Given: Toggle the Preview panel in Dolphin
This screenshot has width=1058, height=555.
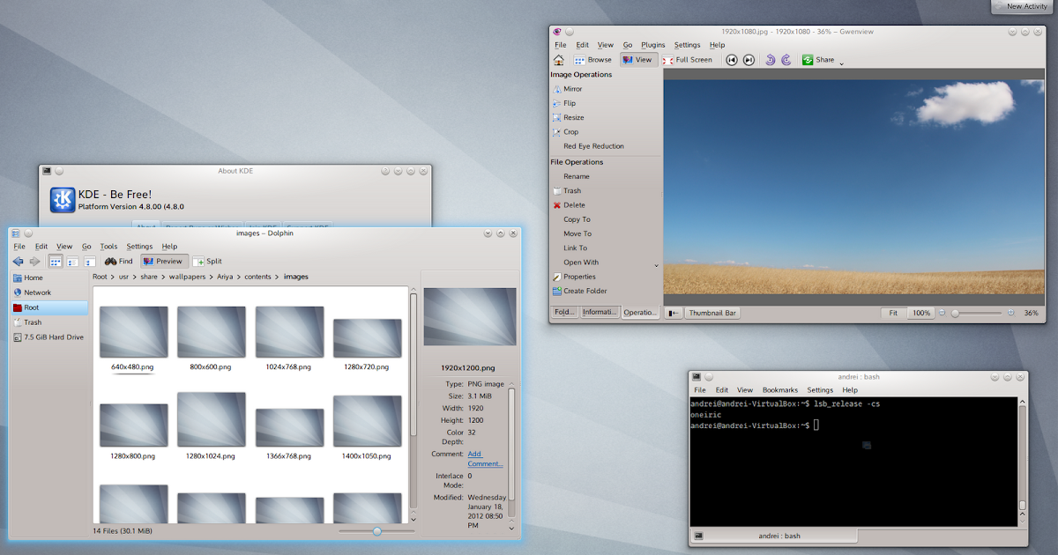Looking at the screenshot, I should pos(163,261).
